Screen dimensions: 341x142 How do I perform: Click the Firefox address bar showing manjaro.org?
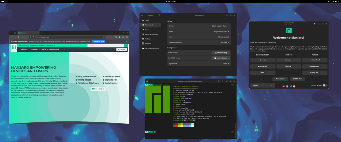tap(68, 37)
